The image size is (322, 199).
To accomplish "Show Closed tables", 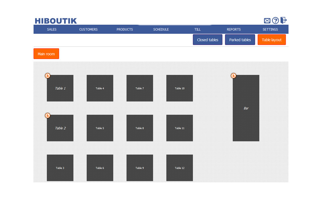I will click(207, 40).
